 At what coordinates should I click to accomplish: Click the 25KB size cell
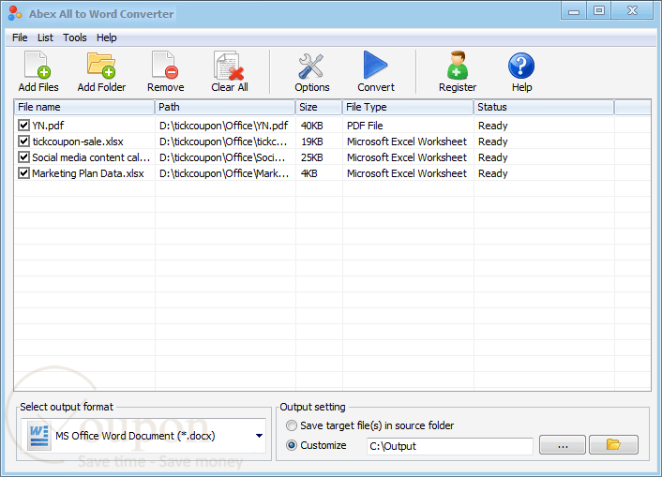[x=311, y=157]
